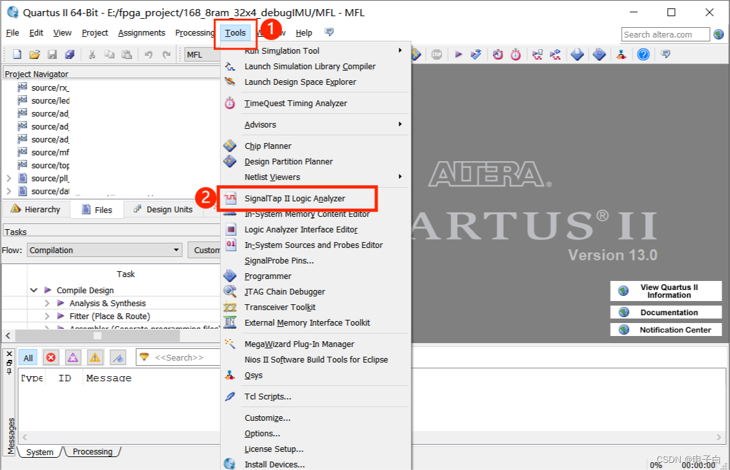Click the funnel filter icon in Messages

(x=145, y=357)
